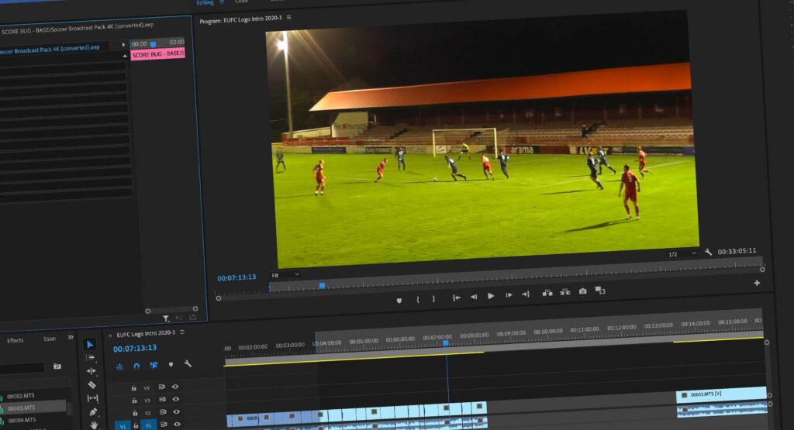Open the Effects panel tab

click(x=16, y=340)
